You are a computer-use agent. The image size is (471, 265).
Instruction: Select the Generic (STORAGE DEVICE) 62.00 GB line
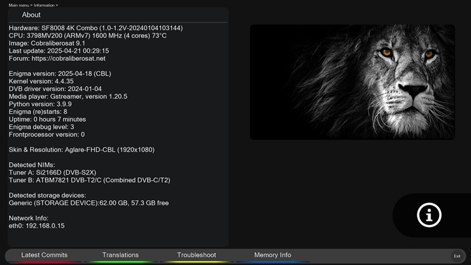pos(88,203)
